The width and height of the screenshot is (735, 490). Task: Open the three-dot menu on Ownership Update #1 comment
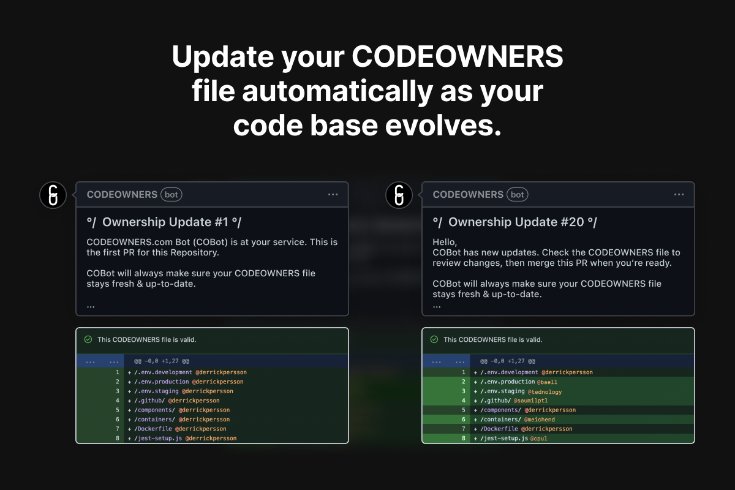333,194
